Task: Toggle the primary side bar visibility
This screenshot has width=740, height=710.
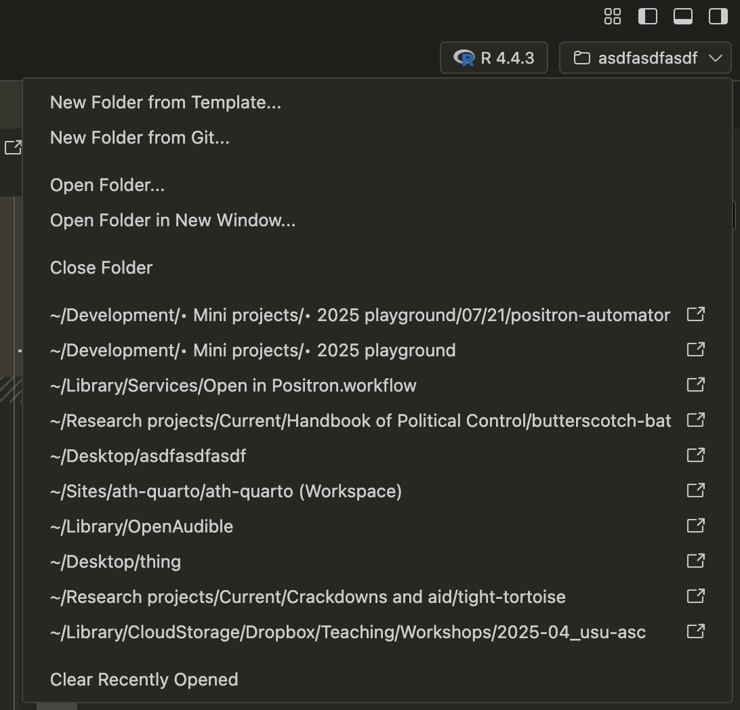Action: (648, 16)
